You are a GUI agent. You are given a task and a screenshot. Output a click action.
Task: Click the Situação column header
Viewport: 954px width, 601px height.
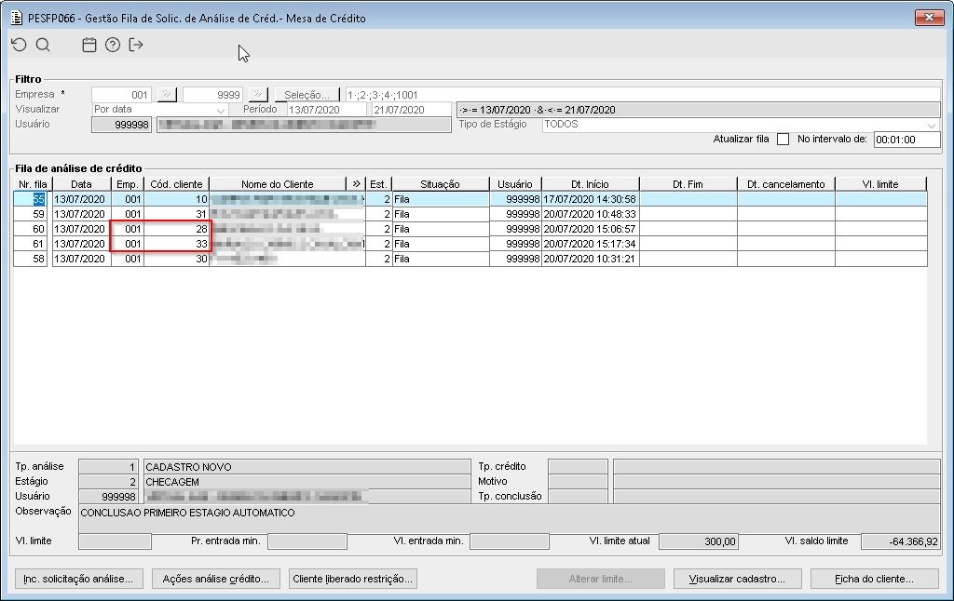[440, 183]
